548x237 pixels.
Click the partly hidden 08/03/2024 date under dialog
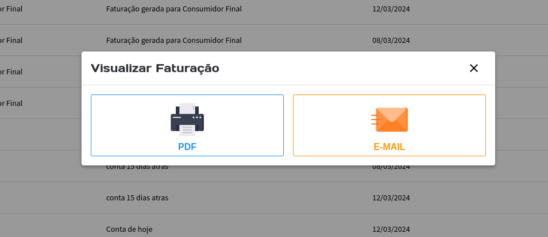[x=391, y=167]
